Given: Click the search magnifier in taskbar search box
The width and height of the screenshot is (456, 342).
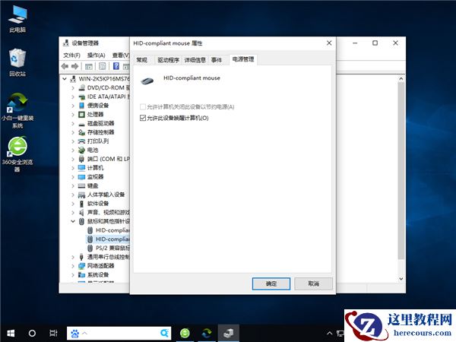Looking at the screenshot, I should [164, 333].
